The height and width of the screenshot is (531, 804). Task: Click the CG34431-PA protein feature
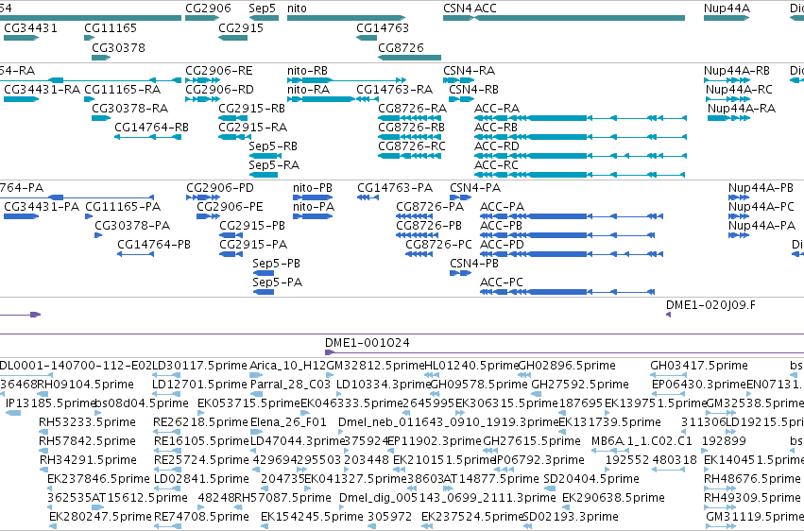(22, 216)
